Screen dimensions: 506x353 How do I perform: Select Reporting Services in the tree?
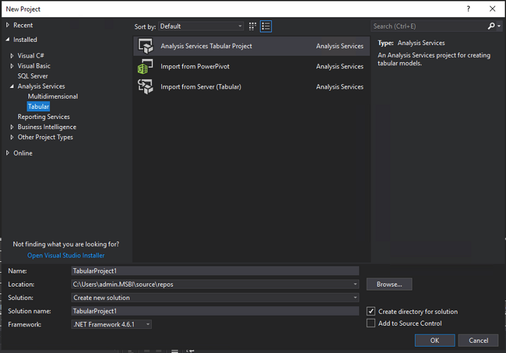point(44,116)
